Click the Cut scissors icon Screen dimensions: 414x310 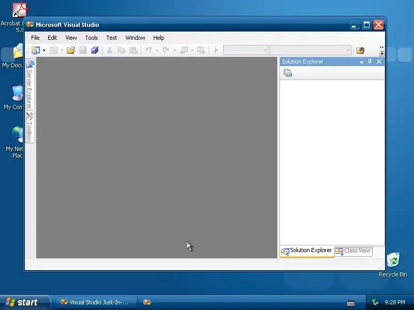[x=109, y=50]
